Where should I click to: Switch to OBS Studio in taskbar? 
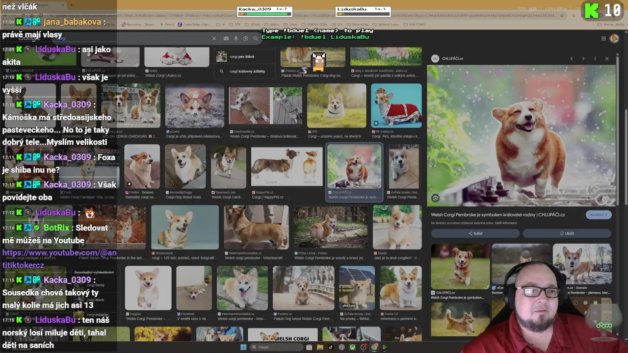[x=364, y=347]
